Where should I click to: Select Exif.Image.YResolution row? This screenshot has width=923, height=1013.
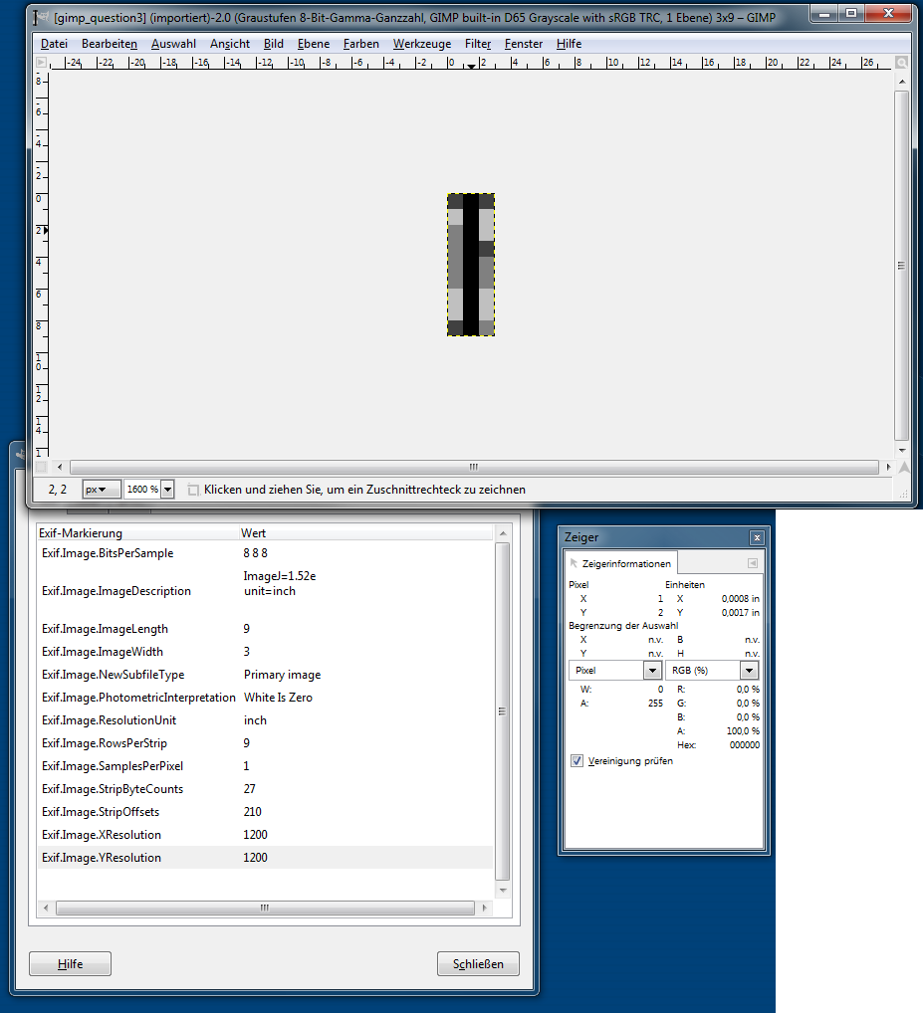coord(265,858)
